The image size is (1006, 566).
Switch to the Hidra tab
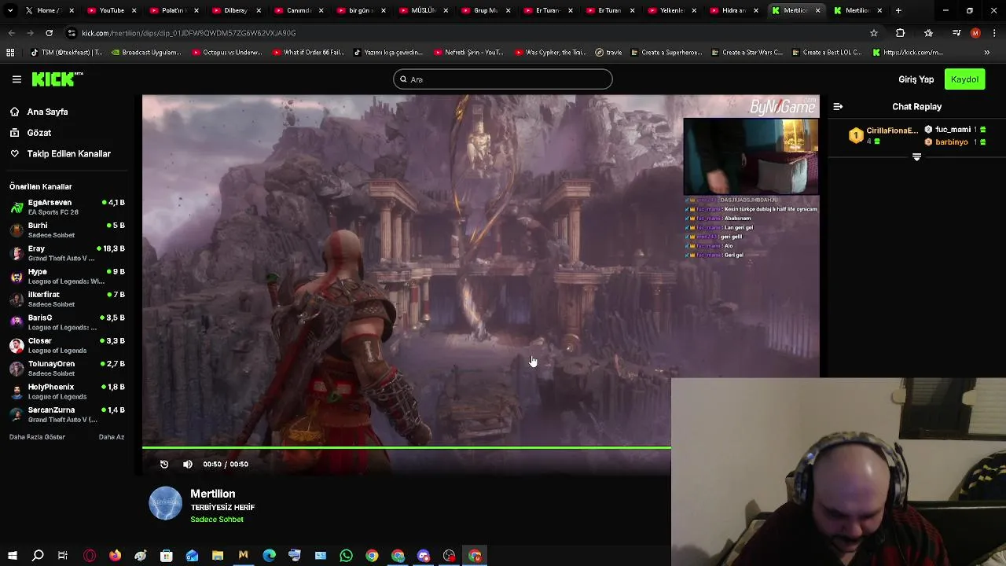click(x=732, y=10)
